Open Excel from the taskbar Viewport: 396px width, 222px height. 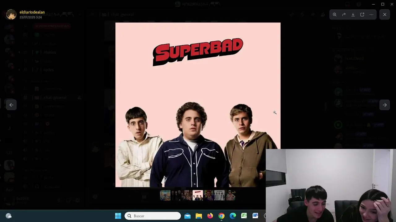244,216
